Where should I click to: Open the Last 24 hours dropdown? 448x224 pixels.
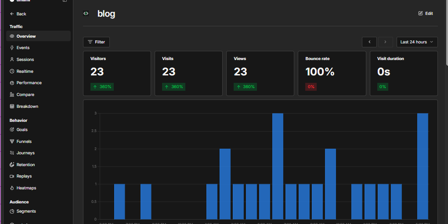(417, 42)
